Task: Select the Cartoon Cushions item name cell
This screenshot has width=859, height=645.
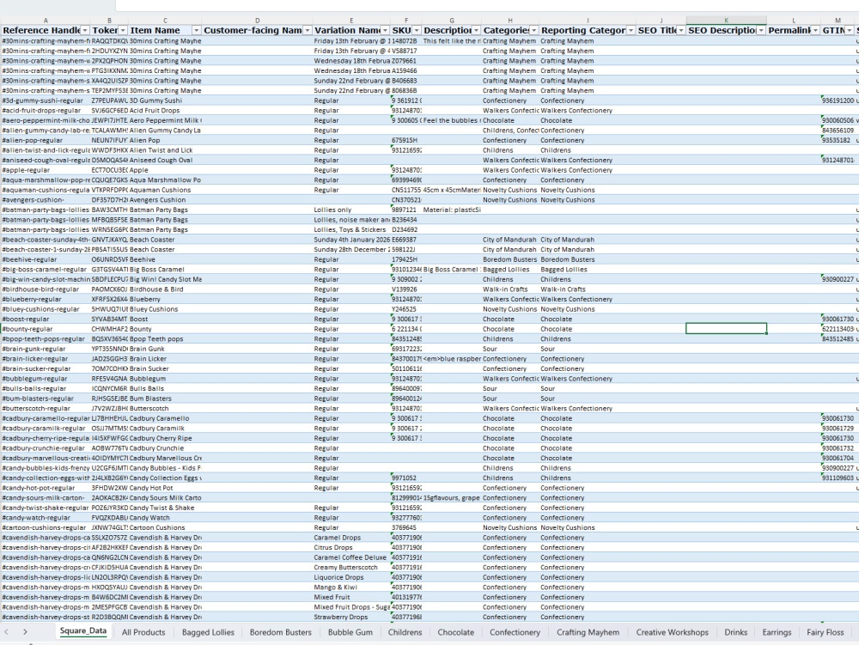Action: point(165,528)
